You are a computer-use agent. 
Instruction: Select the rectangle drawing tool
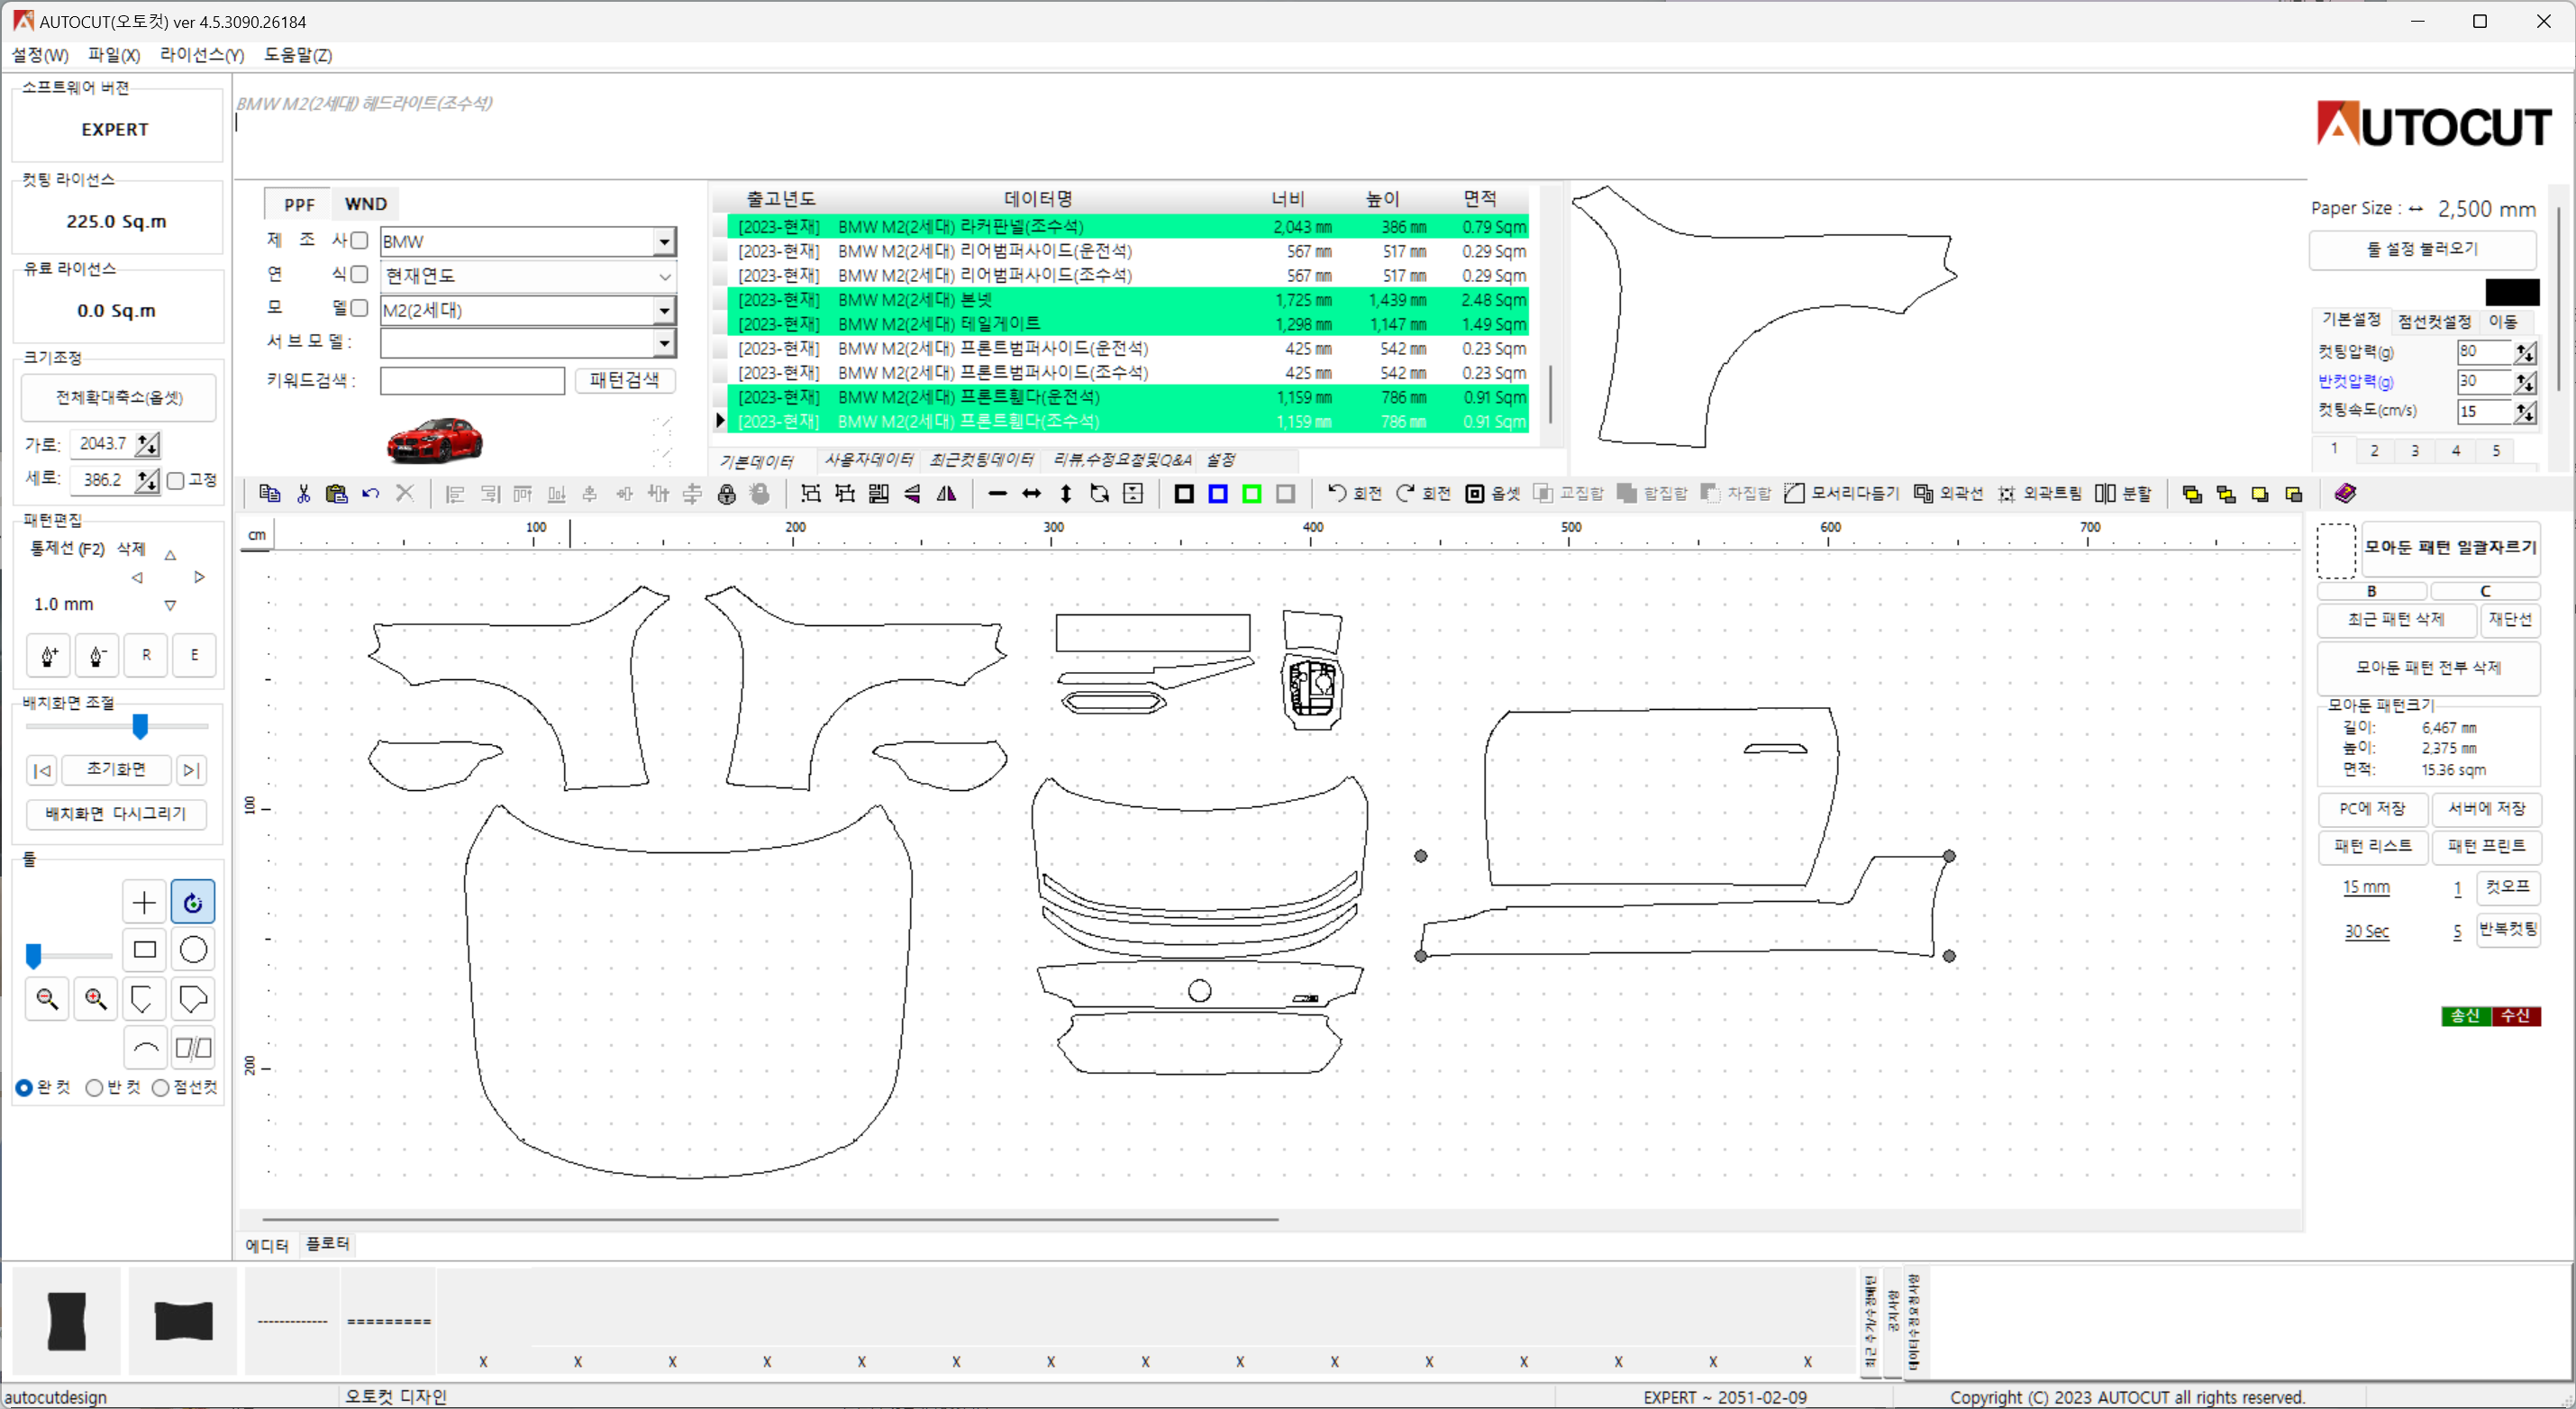coord(144,949)
